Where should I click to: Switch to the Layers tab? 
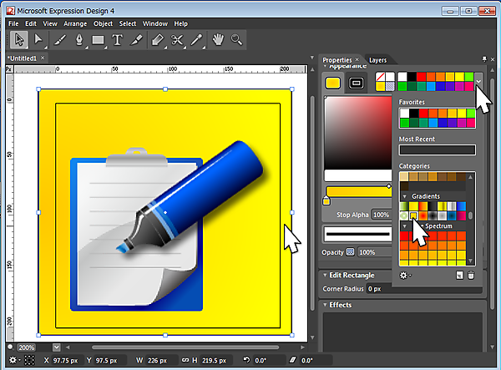point(377,60)
